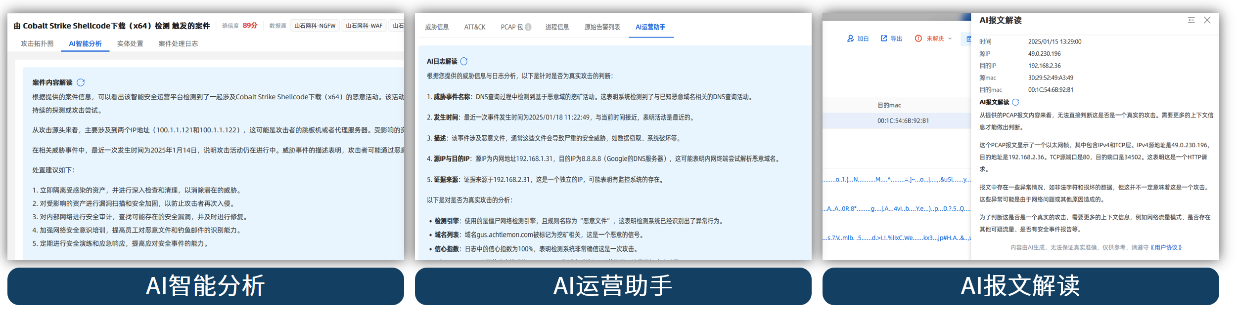Click the 目的mac column header
Screen dimensions: 1237x315
(x=889, y=105)
